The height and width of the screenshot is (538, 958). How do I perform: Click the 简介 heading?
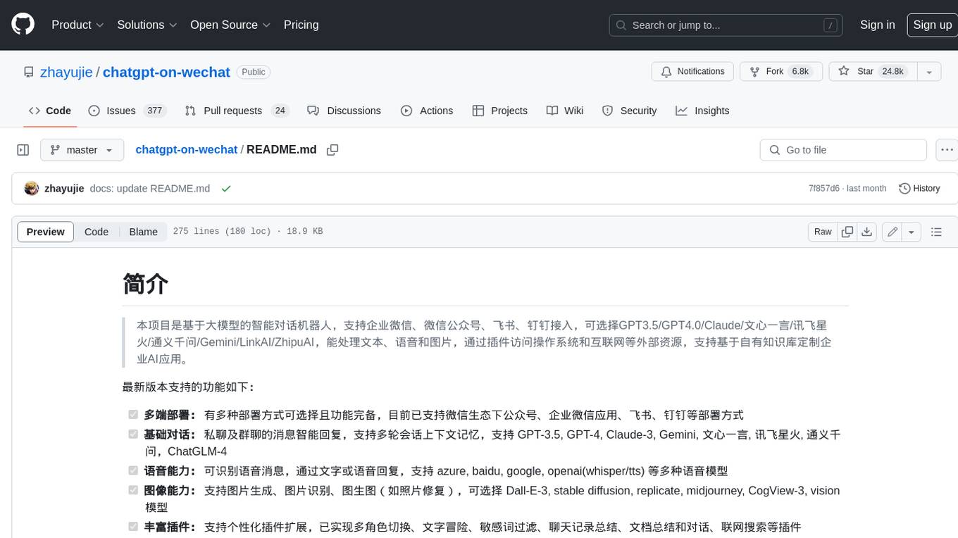(x=145, y=284)
